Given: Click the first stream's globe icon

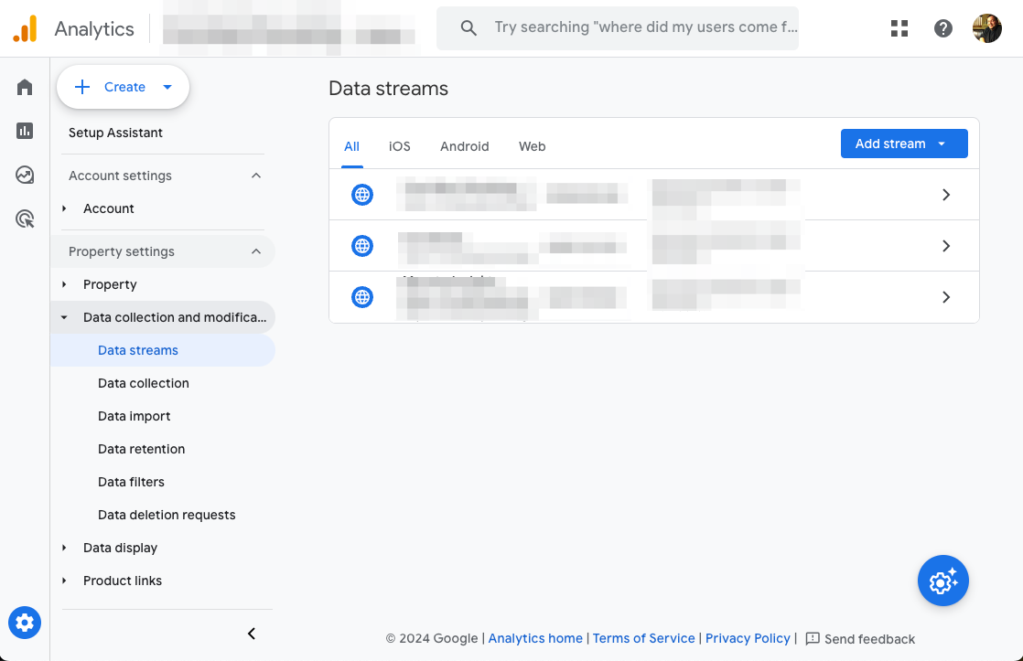Looking at the screenshot, I should [362, 194].
